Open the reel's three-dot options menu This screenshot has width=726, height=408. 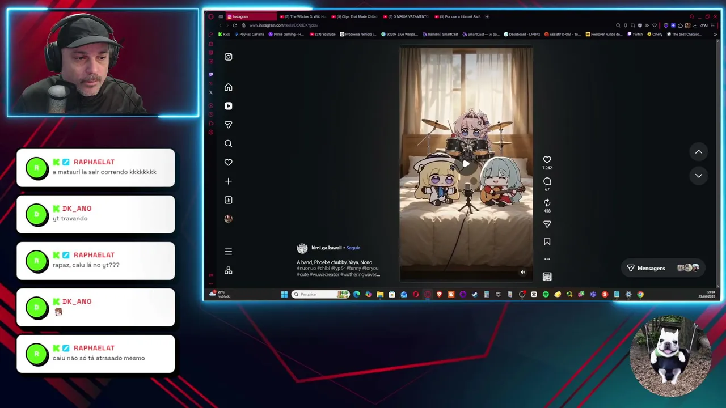click(x=547, y=259)
